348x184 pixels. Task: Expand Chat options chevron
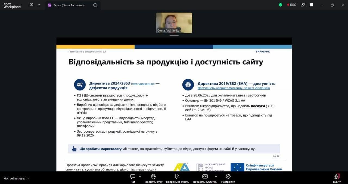pyautogui.click(x=140, y=176)
